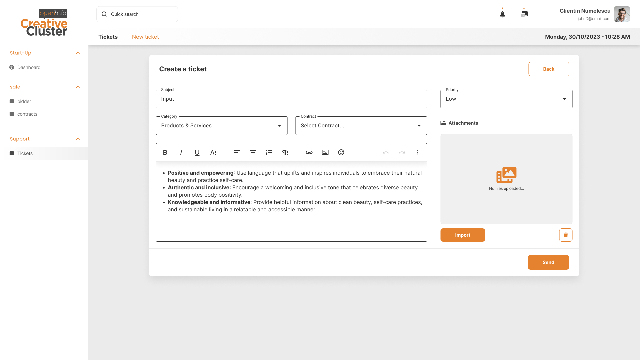
Task: Apply italic text formatting
Action: [x=181, y=152]
